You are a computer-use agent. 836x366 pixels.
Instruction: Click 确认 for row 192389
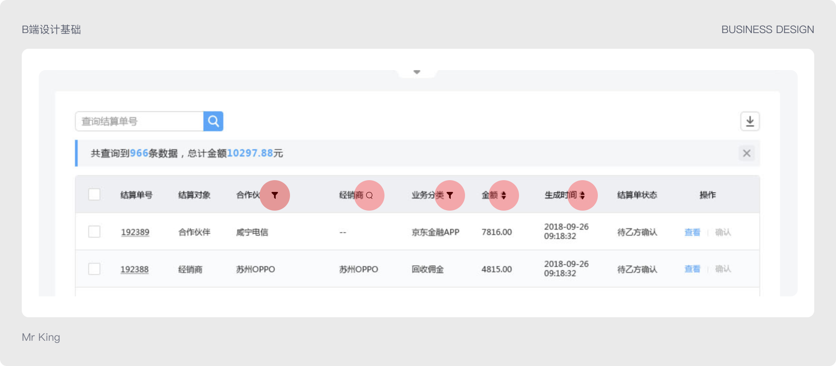tap(723, 232)
